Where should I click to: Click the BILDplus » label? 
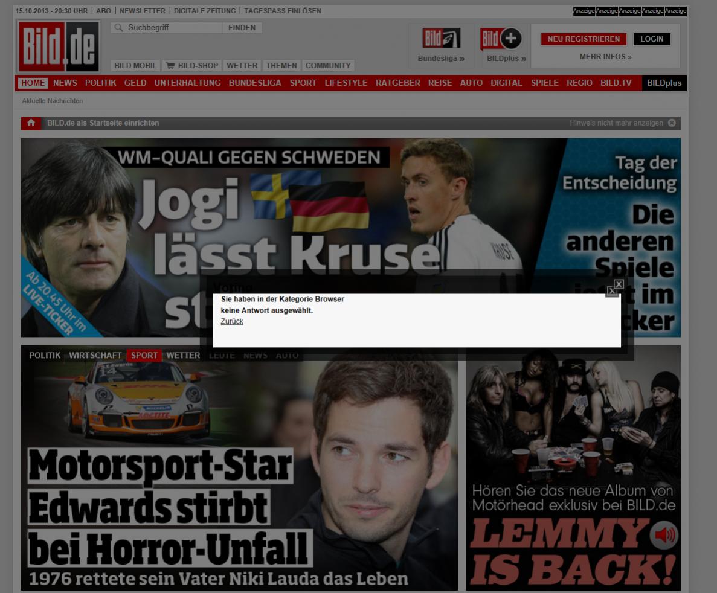506,59
